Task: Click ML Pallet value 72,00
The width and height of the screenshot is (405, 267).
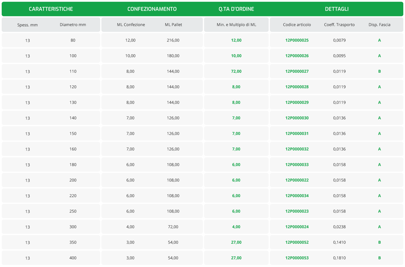Action: 173,227
